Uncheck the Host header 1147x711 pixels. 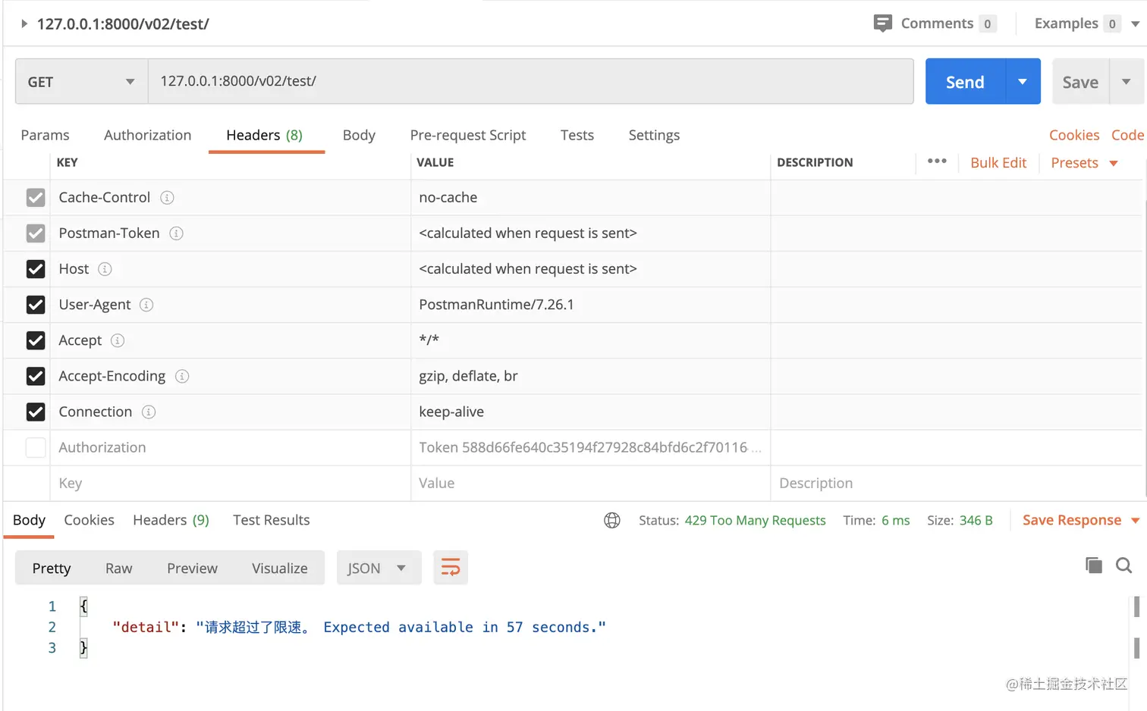click(36, 269)
